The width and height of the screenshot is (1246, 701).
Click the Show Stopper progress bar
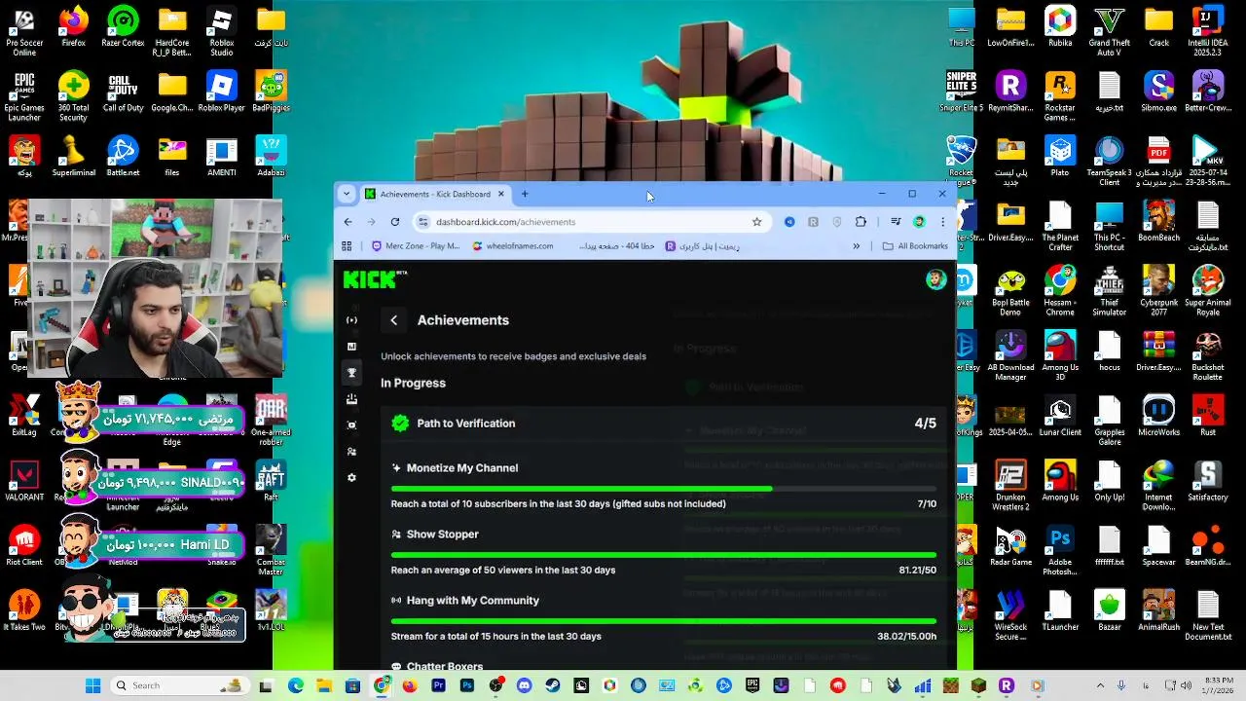coord(664,555)
